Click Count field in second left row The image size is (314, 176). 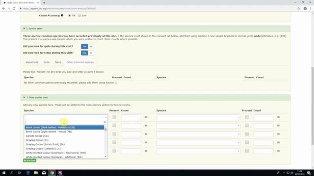pos(131,126)
